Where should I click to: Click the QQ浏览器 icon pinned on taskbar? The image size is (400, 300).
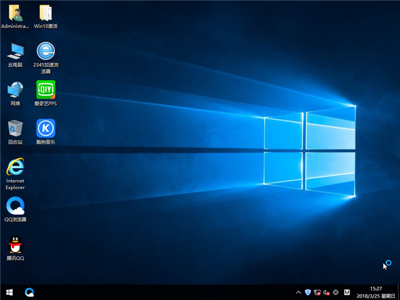click(29, 292)
